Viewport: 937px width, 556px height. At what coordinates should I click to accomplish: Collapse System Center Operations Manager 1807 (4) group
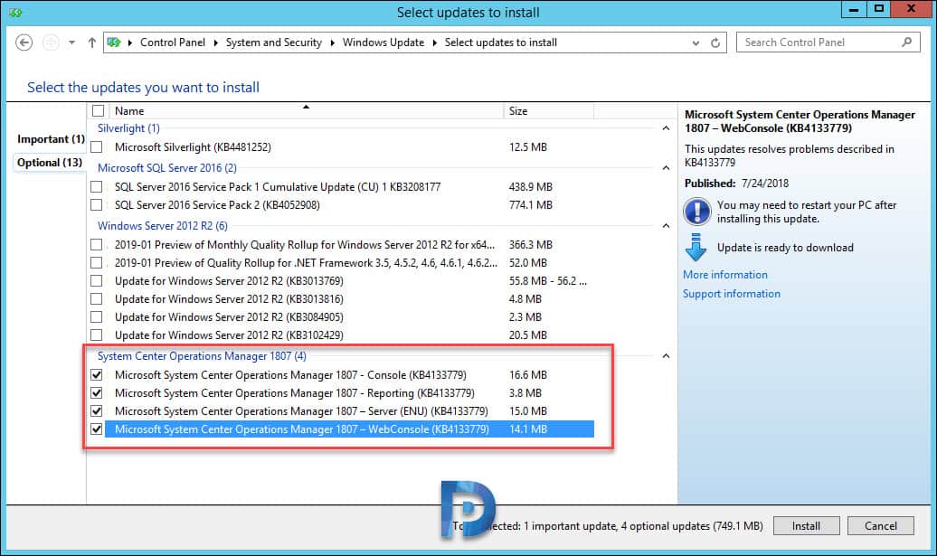666,356
